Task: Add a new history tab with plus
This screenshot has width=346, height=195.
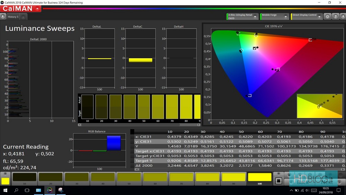Action: click(x=23, y=17)
